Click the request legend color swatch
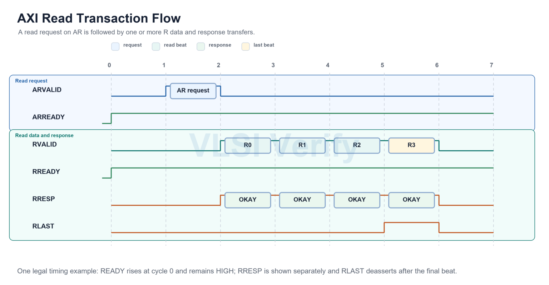Image resolution: width=549 pixels, height=285 pixels. [x=115, y=46]
